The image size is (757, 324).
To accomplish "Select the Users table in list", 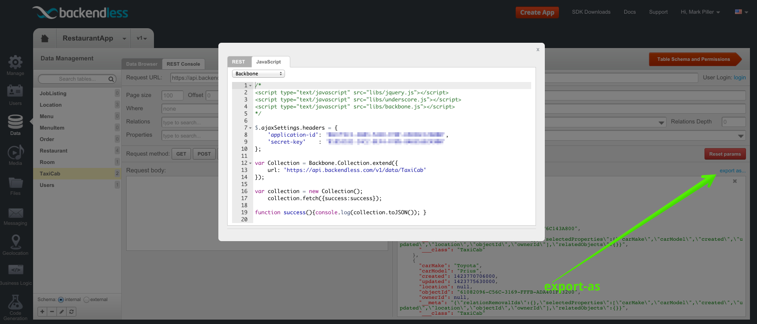I will pyautogui.click(x=77, y=185).
